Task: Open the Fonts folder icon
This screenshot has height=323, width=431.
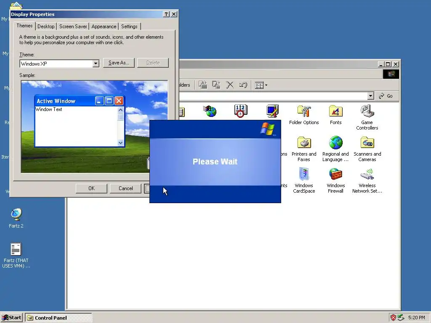Action: (335, 115)
